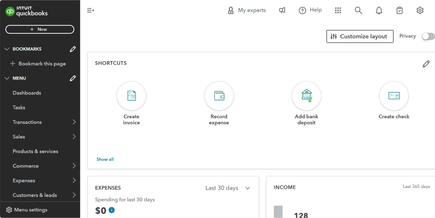Select the Add bank deposit icon
This screenshot has height=218, width=435.
coord(306,96)
